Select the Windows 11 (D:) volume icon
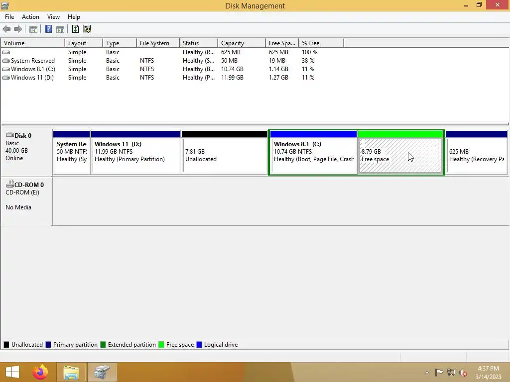The width and height of the screenshot is (510, 382). coord(6,77)
